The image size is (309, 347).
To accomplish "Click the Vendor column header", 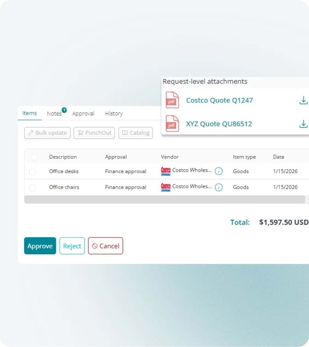I will pyautogui.click(x=170, y=157).
